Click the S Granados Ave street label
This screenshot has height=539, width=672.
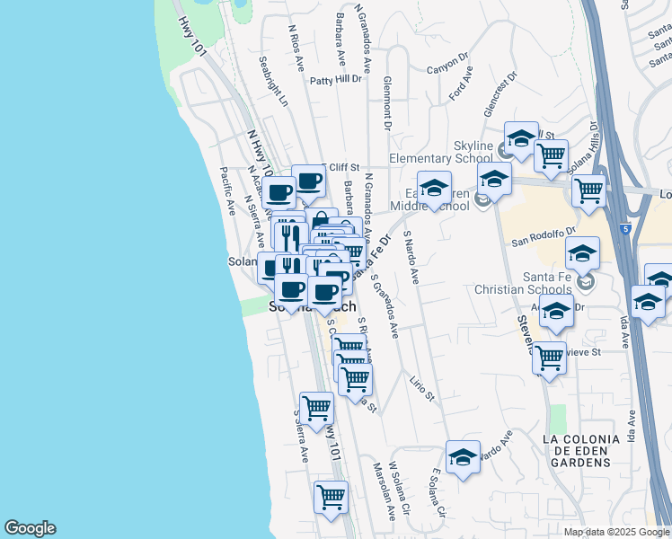(385, 306)
